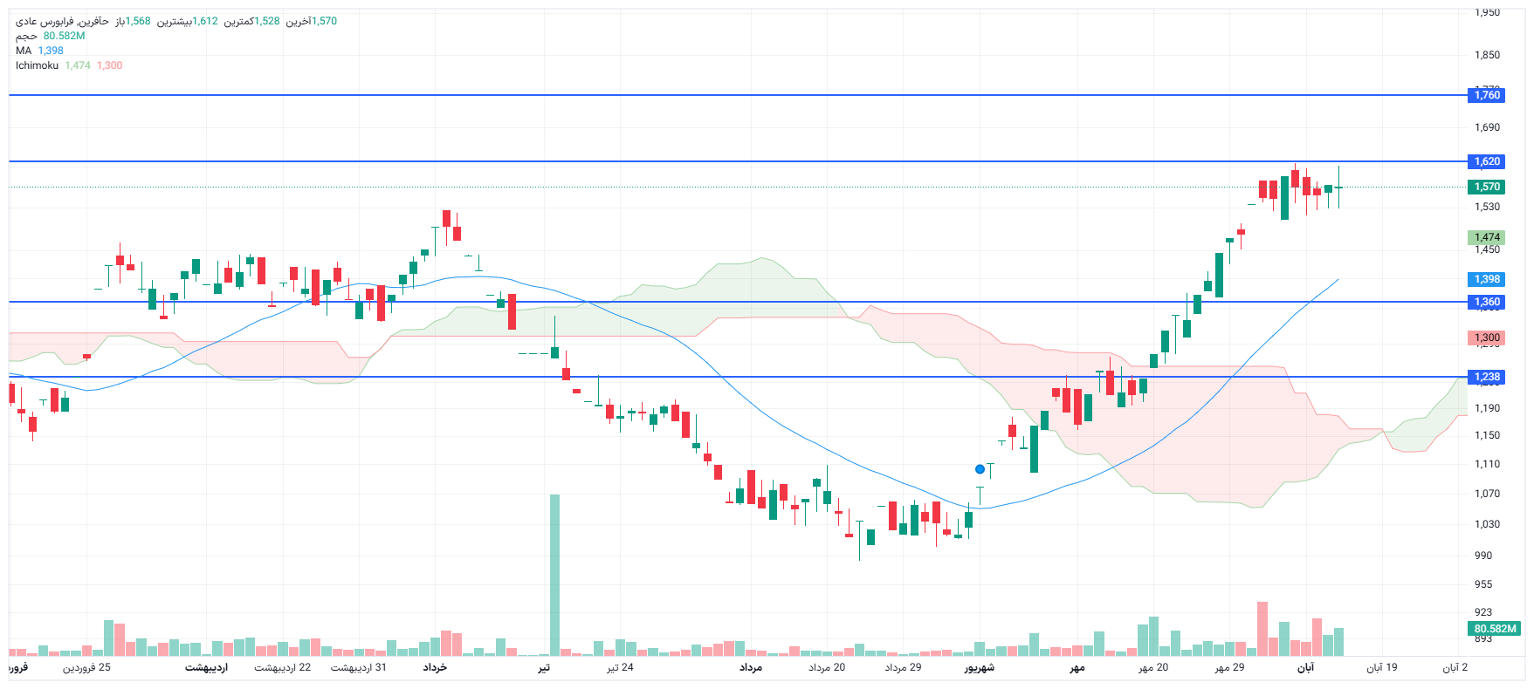The width and height of the screenshot is (1534, 689).
Task: Click the green 1,570 last price tag
Action: coord(1486,187)
